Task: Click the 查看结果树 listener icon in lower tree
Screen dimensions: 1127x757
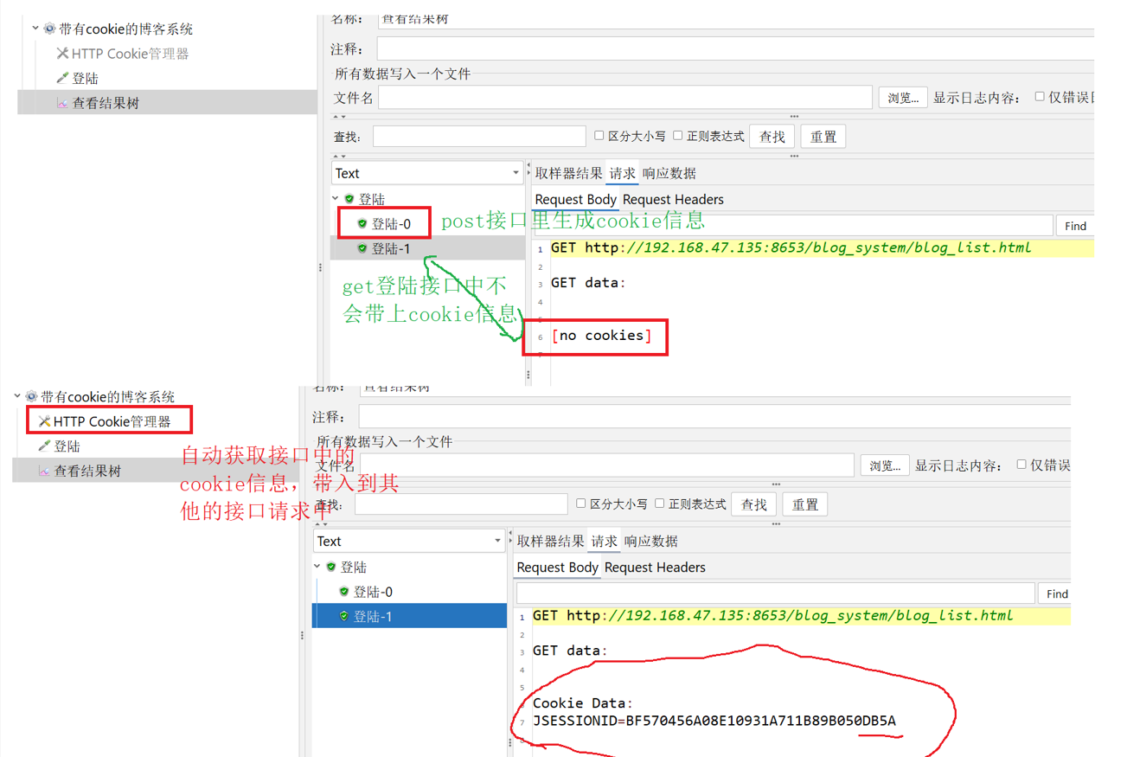Action: pyautogui.click(x=44, y=472)
